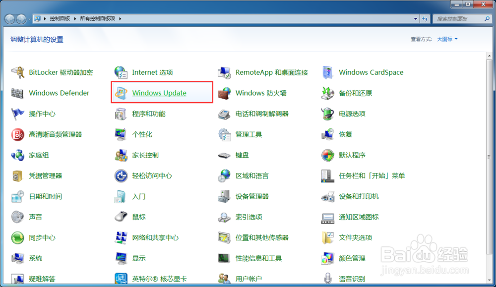The width and height of the screenshot is (496, 287).
Task: Open the 键盘 keyboard icon
Action: tap(224, 155)
